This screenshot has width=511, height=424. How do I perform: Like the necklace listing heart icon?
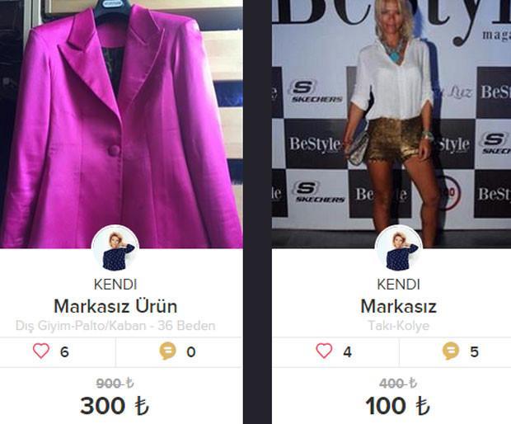[324, 351]
